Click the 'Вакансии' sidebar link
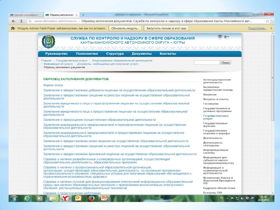Image resolution: width=280 pixels, height=210 pixels. (x=210, y=94)
